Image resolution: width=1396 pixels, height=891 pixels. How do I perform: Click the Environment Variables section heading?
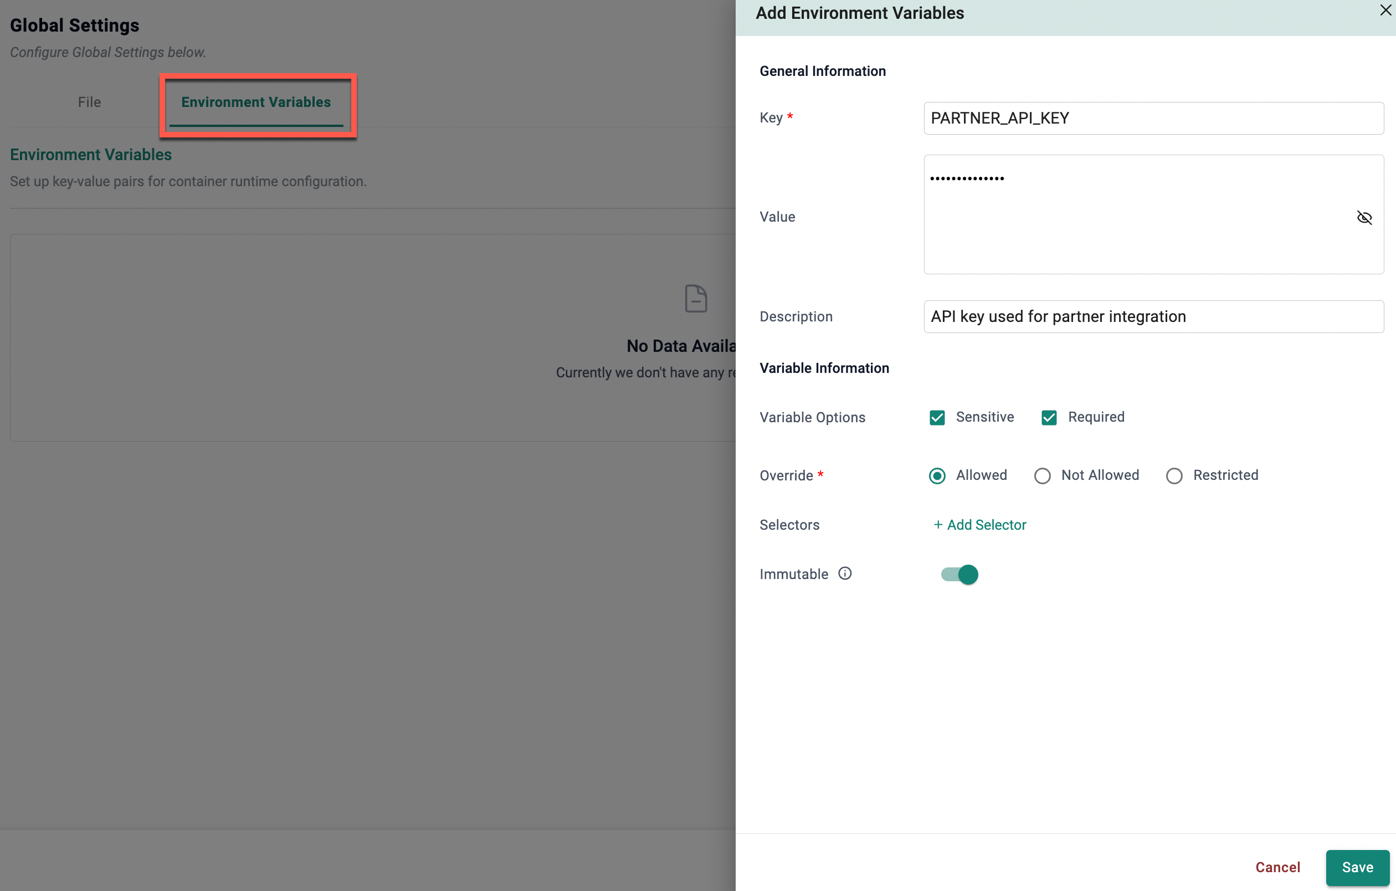(91, 155)
